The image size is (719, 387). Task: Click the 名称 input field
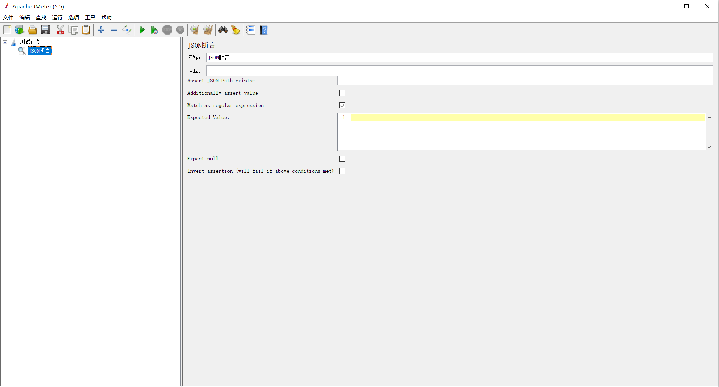point(459,58)
